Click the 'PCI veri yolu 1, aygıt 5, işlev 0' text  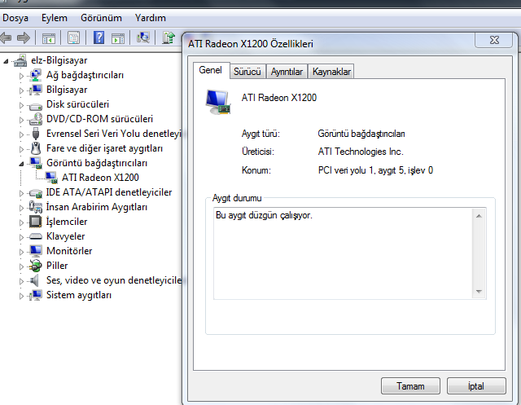point(375,170)
